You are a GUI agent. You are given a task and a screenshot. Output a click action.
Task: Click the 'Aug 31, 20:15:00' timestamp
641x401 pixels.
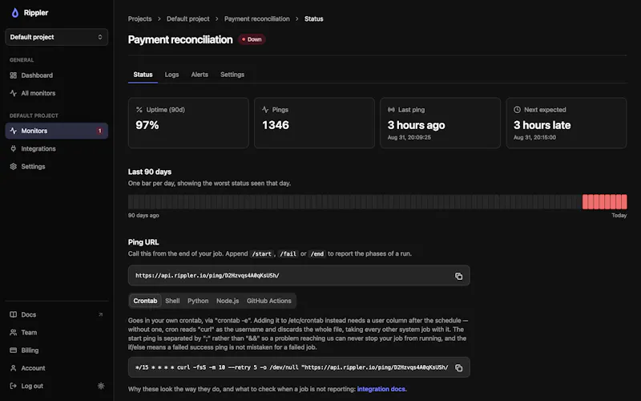coord(534,137)
